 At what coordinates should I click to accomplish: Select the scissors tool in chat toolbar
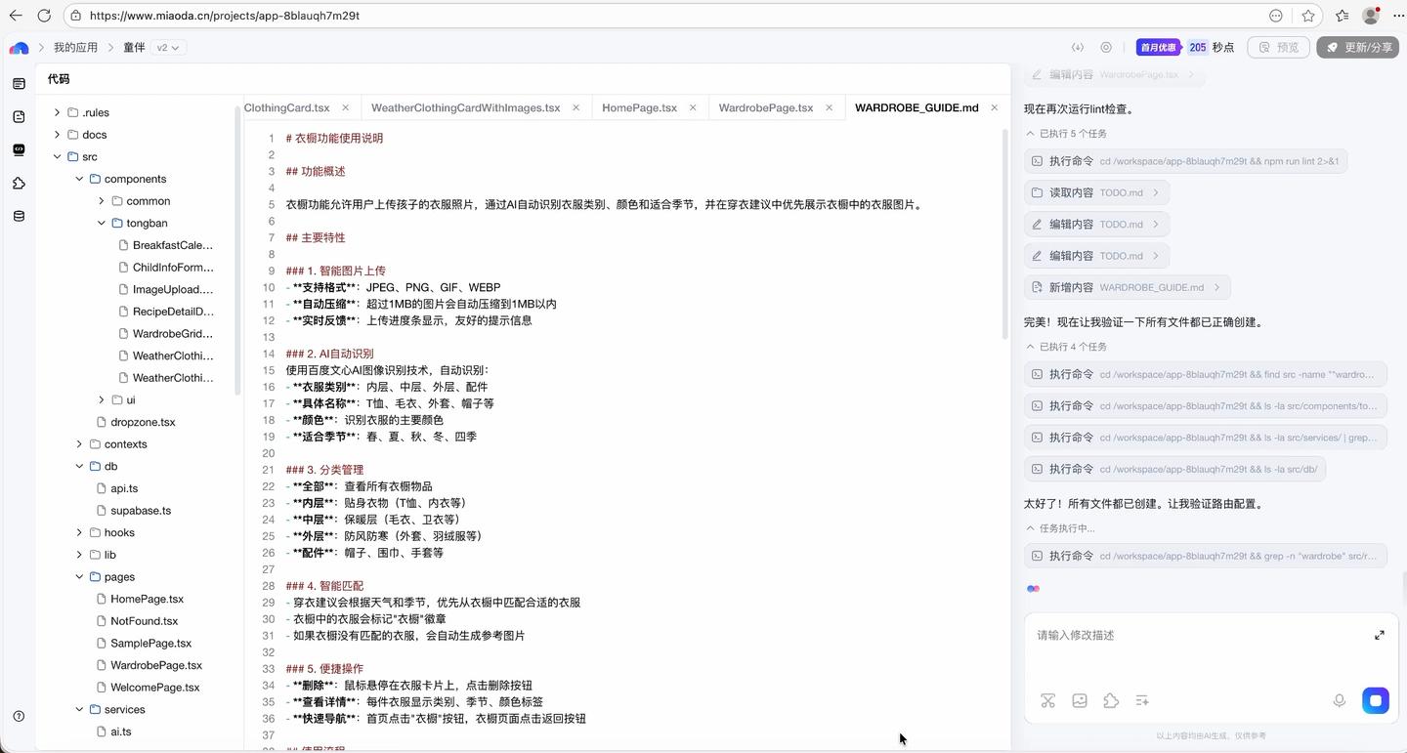pos(1048,700)
